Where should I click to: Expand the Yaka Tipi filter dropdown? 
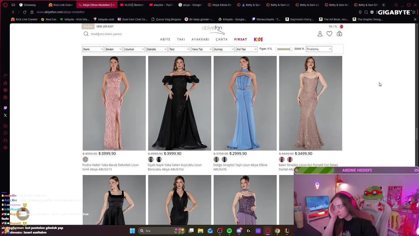click(202, 49)
